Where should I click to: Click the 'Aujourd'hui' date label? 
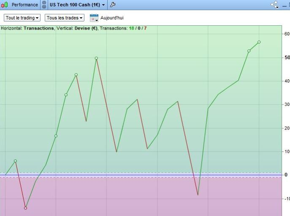click(x=112, y=18)
